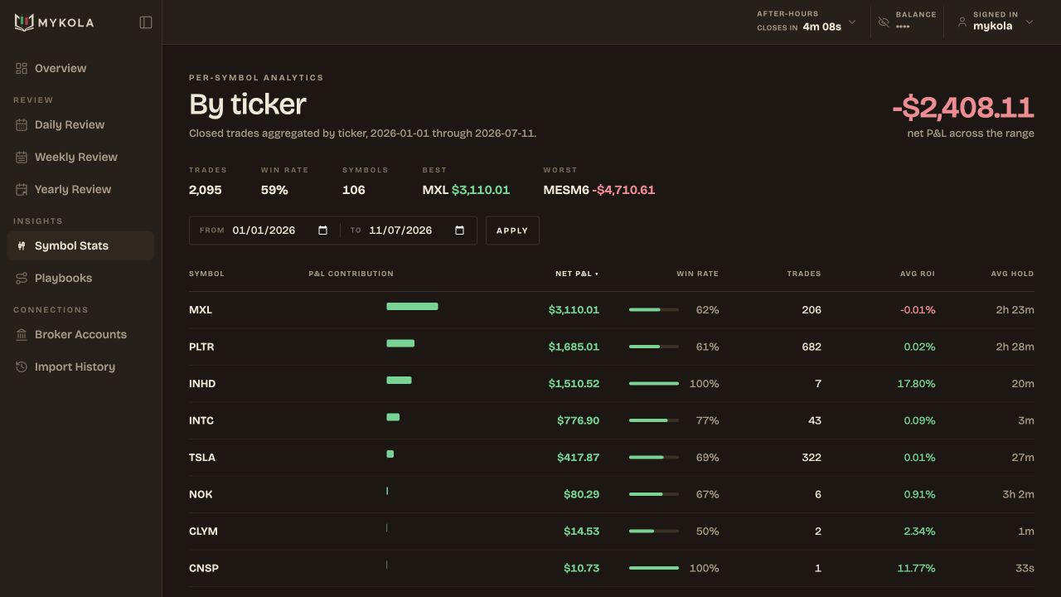Click the Import History clock icon
Image resolution: width=1061 pixels, height=597 pixels.
click(22, 366)
